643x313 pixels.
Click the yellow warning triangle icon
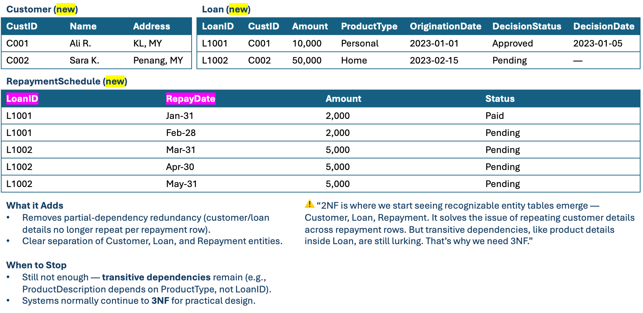[309, 204]
